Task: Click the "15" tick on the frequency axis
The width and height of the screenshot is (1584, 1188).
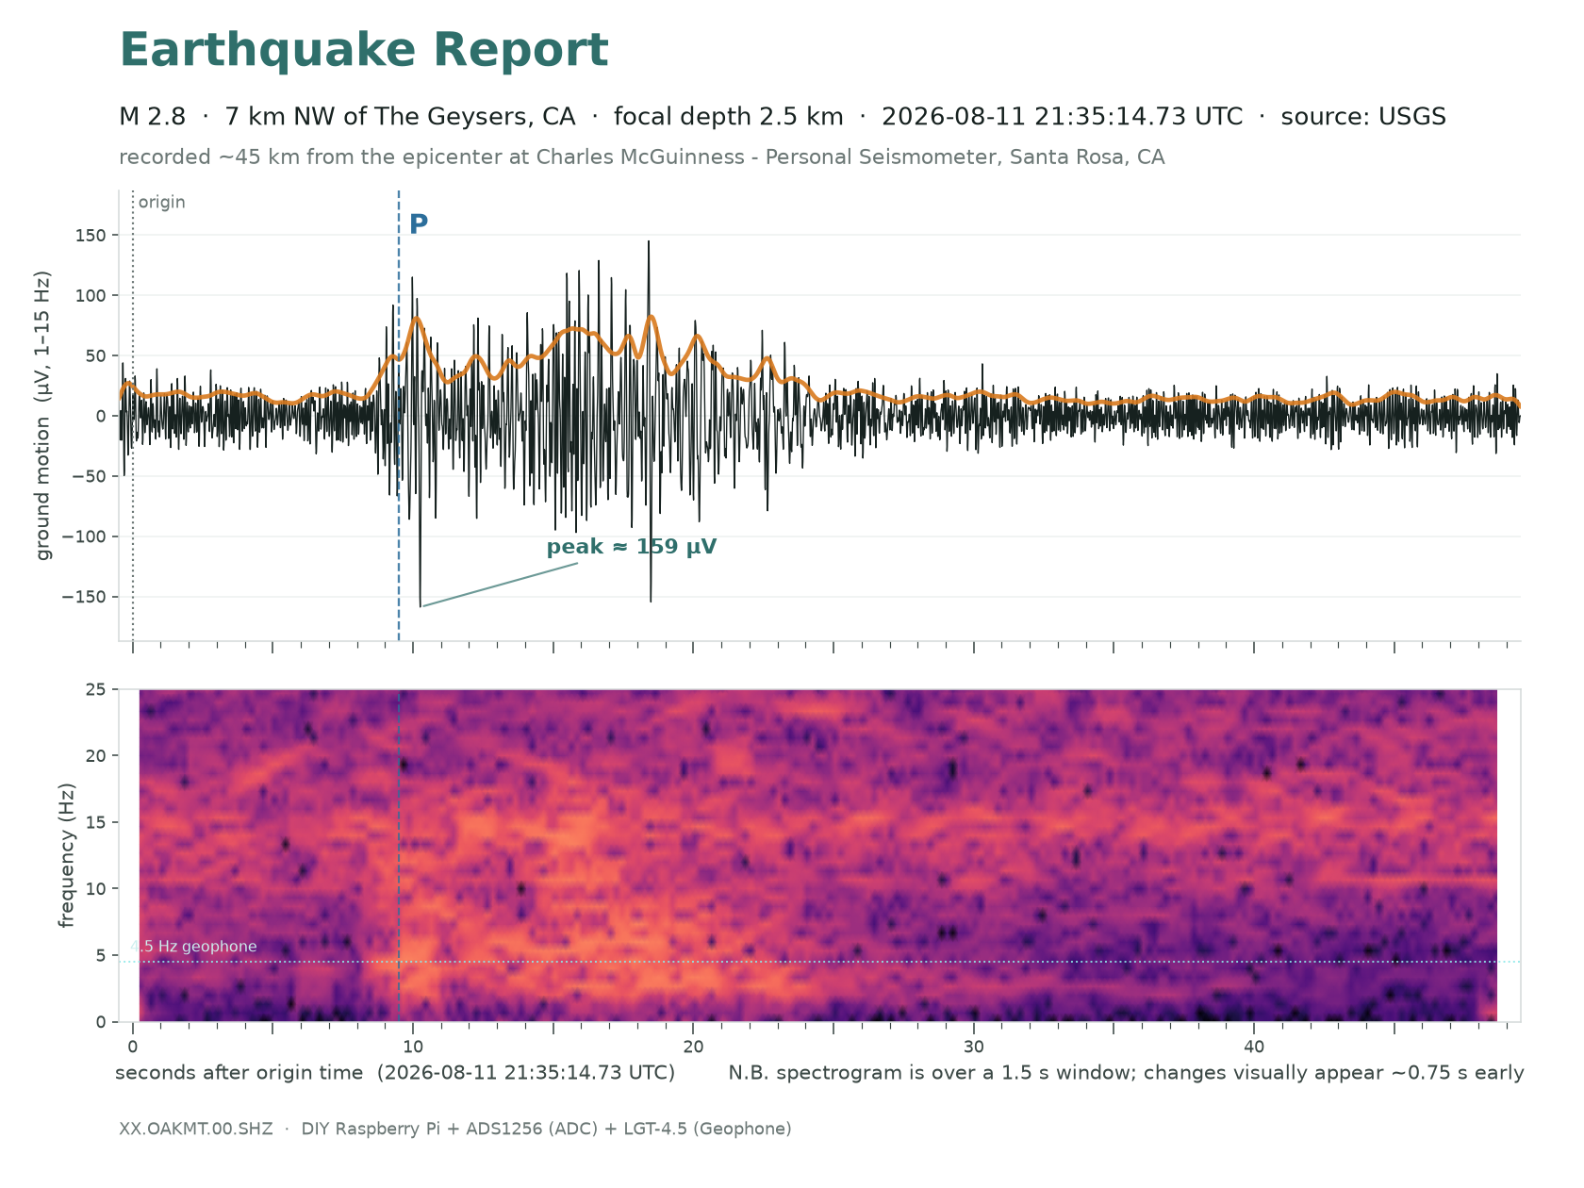Action: click(96, 822)
